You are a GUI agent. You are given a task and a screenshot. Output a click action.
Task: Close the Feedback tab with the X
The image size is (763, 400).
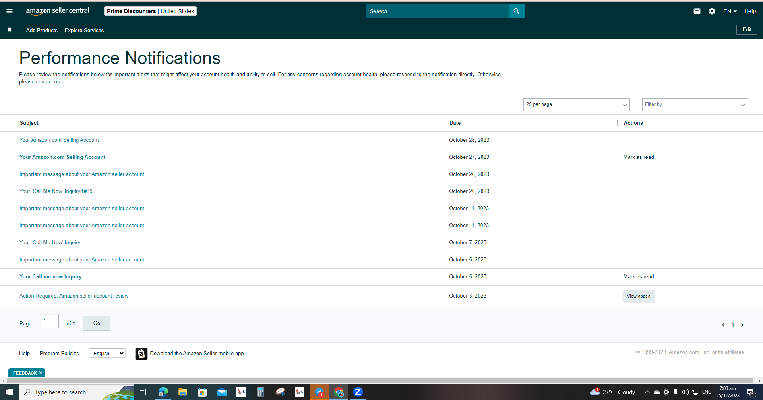(x=41, y=373)
